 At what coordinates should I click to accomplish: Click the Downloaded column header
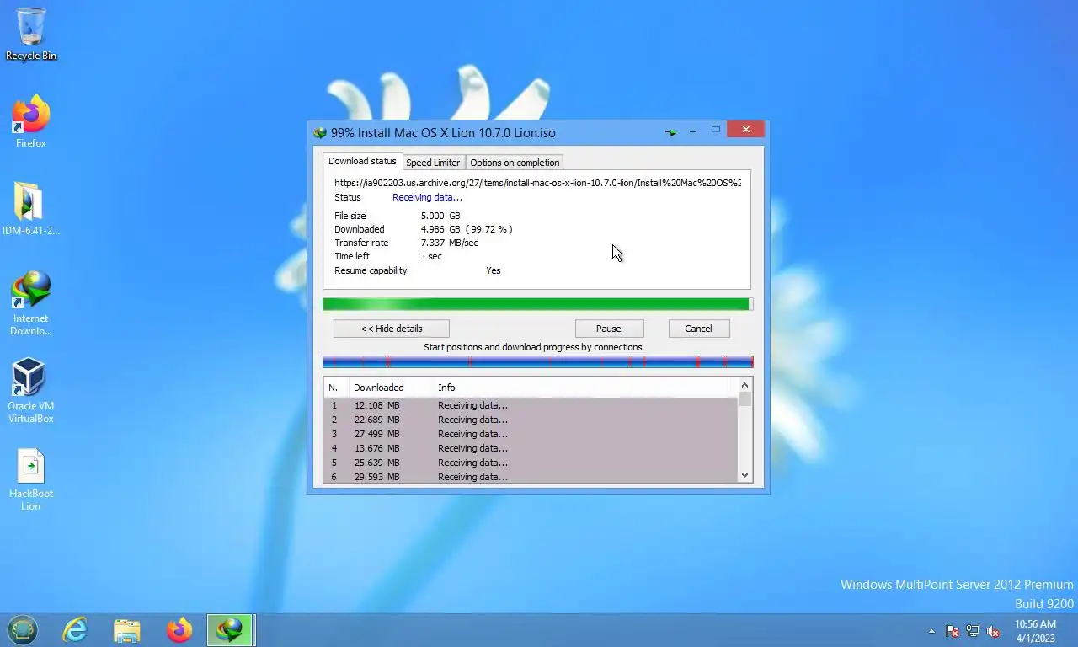click(391, 388)
